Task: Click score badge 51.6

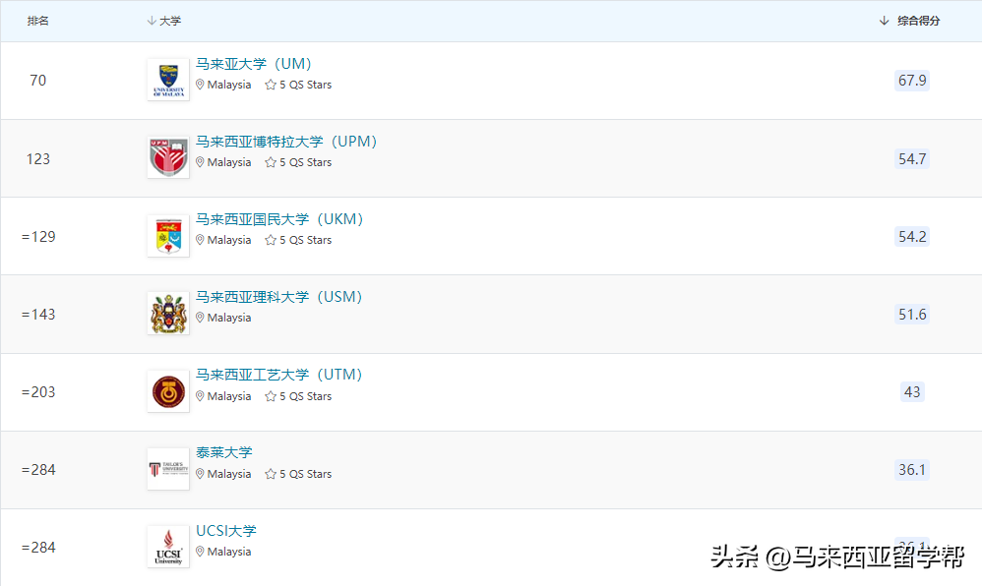Action: (912, 315)
